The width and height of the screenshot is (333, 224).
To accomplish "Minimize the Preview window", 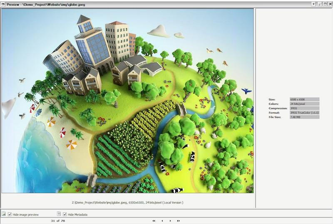I will click(x=320, y=4).
